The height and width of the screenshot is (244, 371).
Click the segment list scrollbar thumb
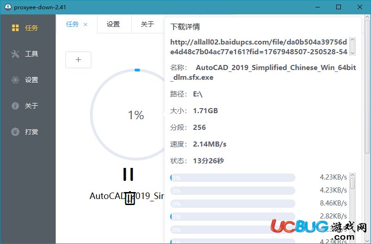[x=352, y=184]
